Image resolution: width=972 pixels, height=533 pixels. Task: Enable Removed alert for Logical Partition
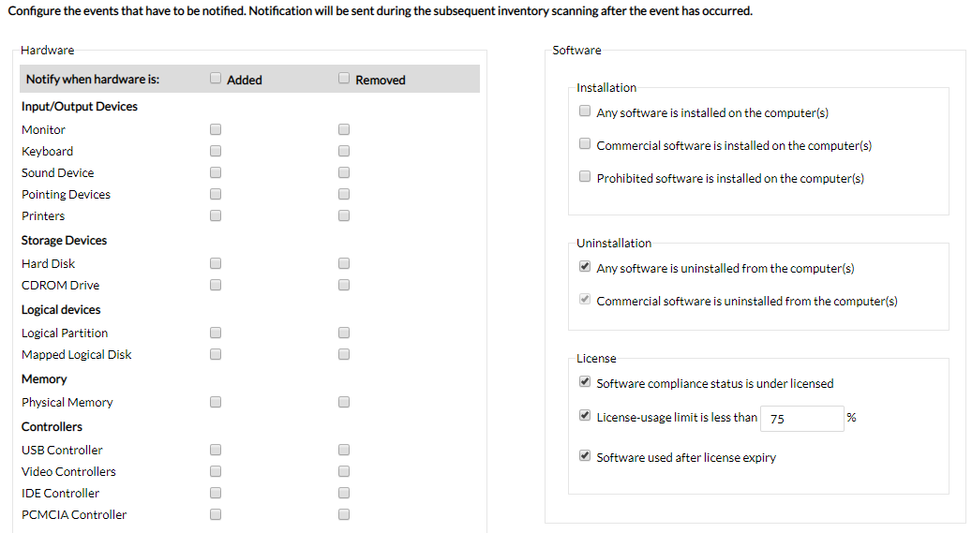coord(344,333)
